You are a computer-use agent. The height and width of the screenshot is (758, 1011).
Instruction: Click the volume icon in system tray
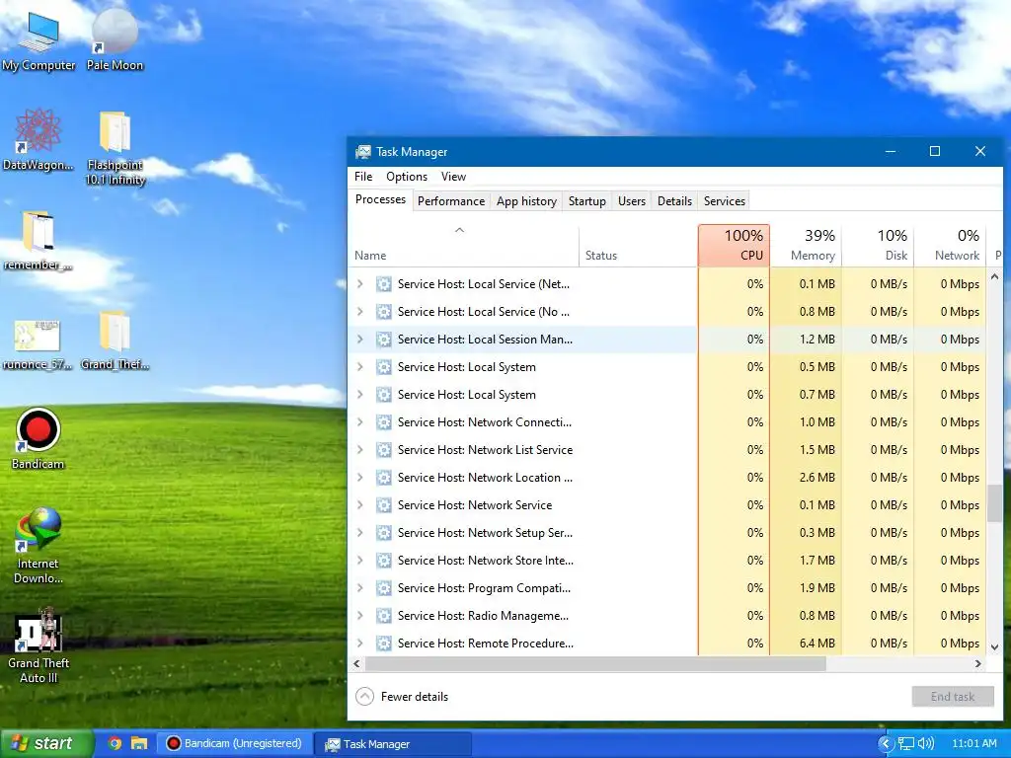click(x=926, y=743)
